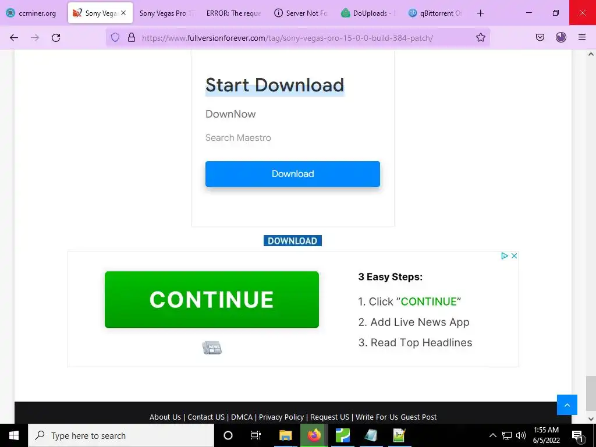Image resolution: width=596 pixels, height=447 pixels.
Task: Open a new browser tab
Action: click(x=480, y=13)
